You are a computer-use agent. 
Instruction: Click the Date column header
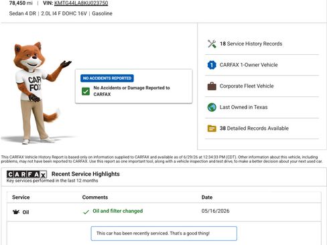[207, 197]
